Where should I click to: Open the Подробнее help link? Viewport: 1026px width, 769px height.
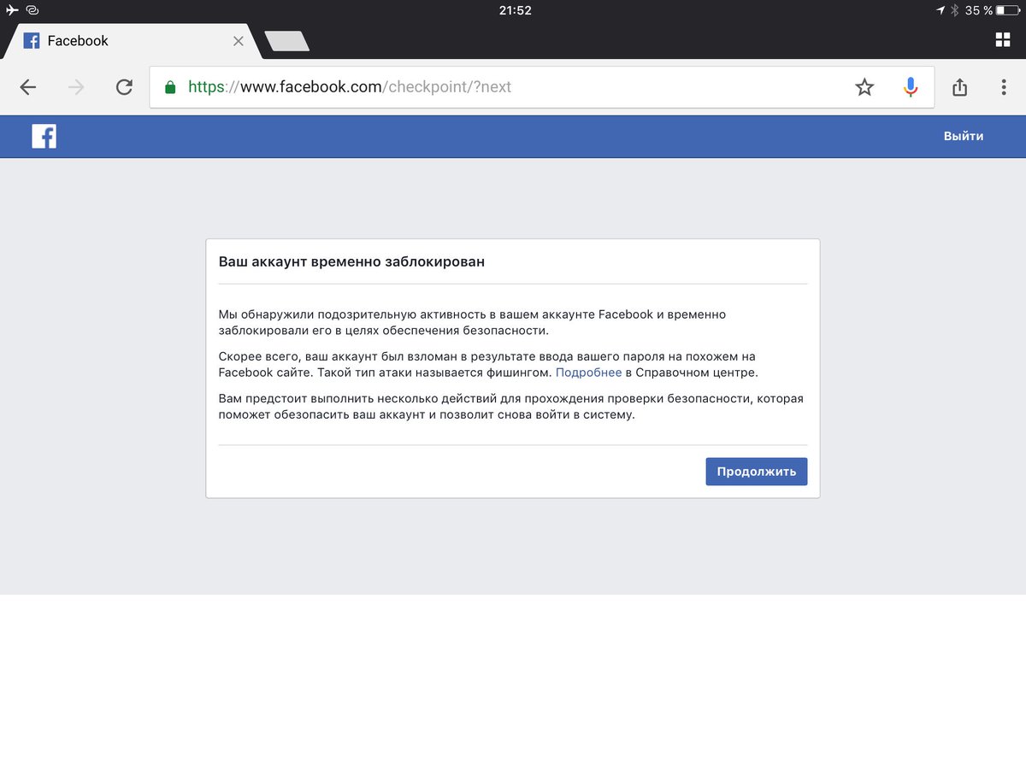pyautogui.click(x=588, y=373)
